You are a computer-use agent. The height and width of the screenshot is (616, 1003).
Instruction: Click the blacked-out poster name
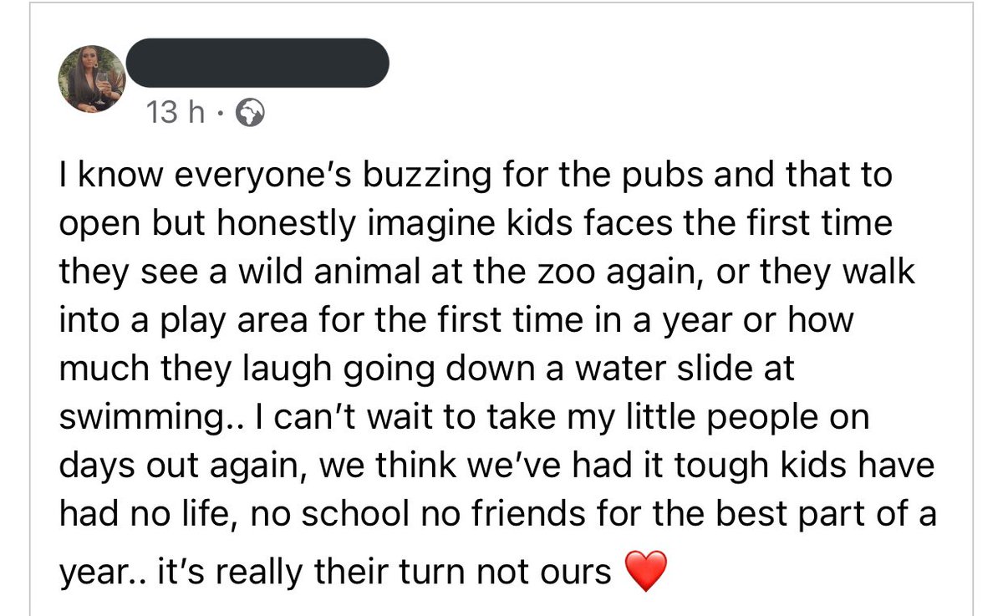[259, 63]
